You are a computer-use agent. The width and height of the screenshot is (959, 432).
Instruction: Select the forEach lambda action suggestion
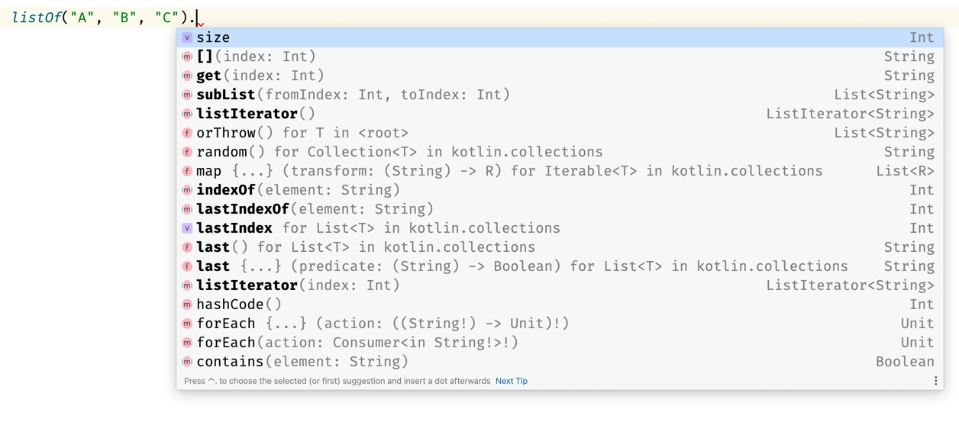click(x=383, y=324)
